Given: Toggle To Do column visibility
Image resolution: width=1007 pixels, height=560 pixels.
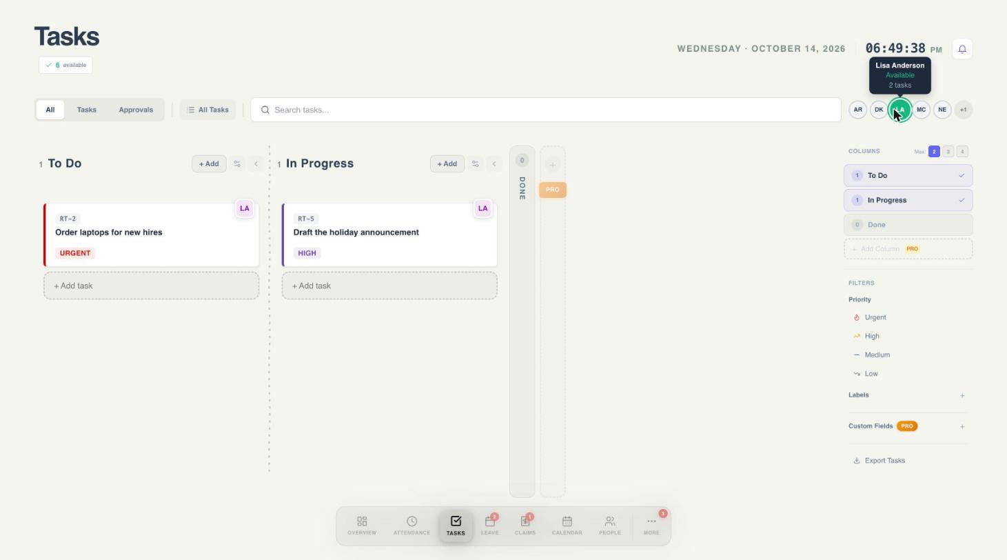Looking at the screenshot, I should coord(908,175).
